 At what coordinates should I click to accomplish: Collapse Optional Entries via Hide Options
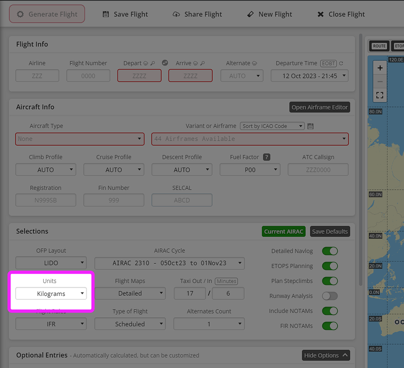[x=326, y=355]
